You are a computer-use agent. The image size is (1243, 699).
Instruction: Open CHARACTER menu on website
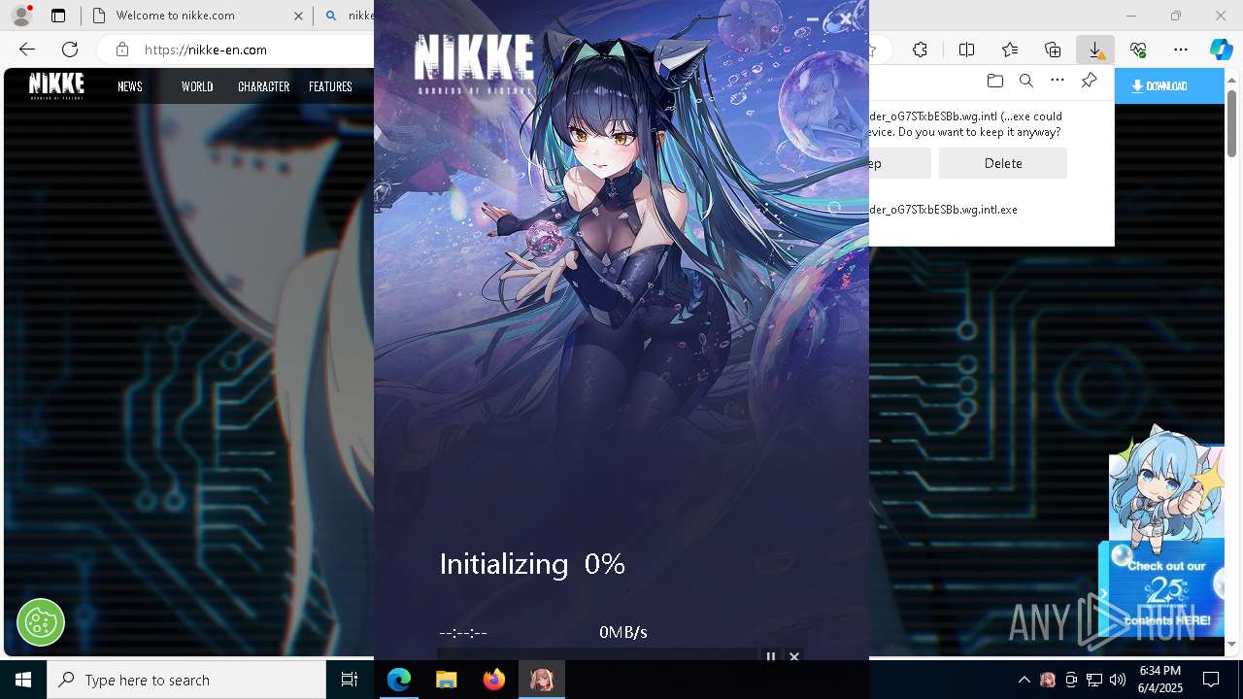pos(264,86)
